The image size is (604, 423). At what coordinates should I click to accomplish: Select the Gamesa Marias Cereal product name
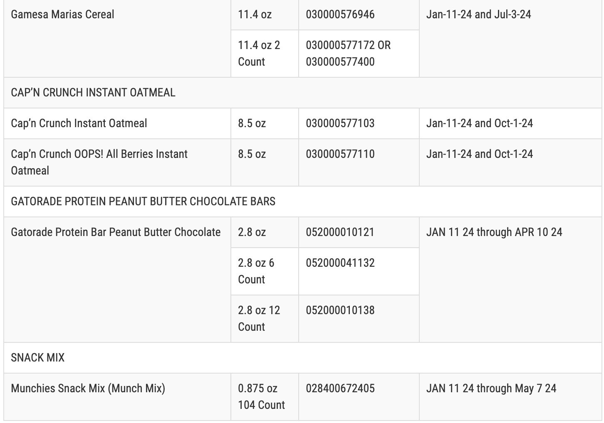click(62, 15)
